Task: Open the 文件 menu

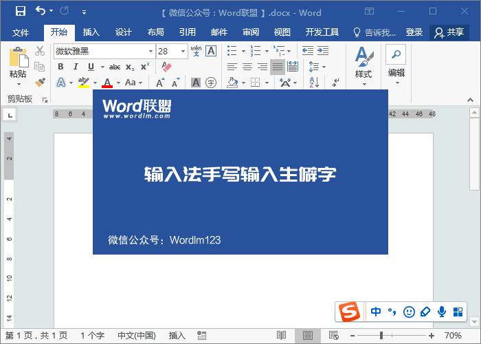Action: (x=21, y=32)
